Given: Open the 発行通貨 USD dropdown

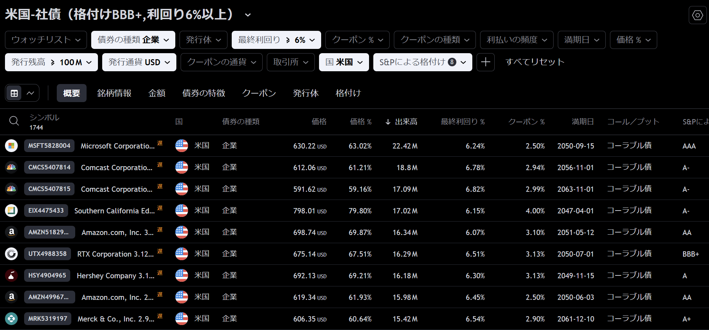Looking at the screenshot, I should (x=139, y=62).
